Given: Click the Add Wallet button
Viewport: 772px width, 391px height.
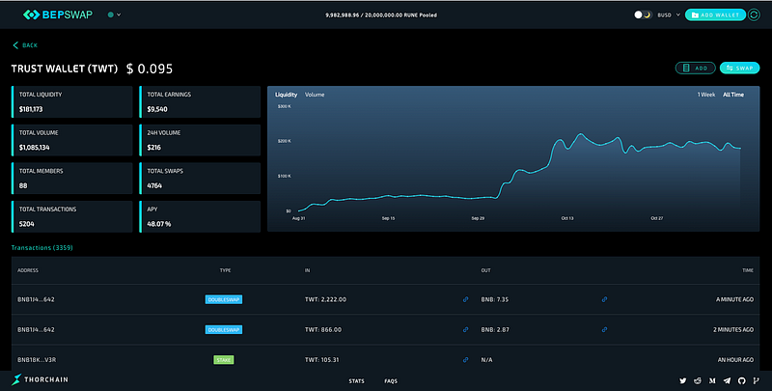Looking at the screenshot, I should coord(715,14).
